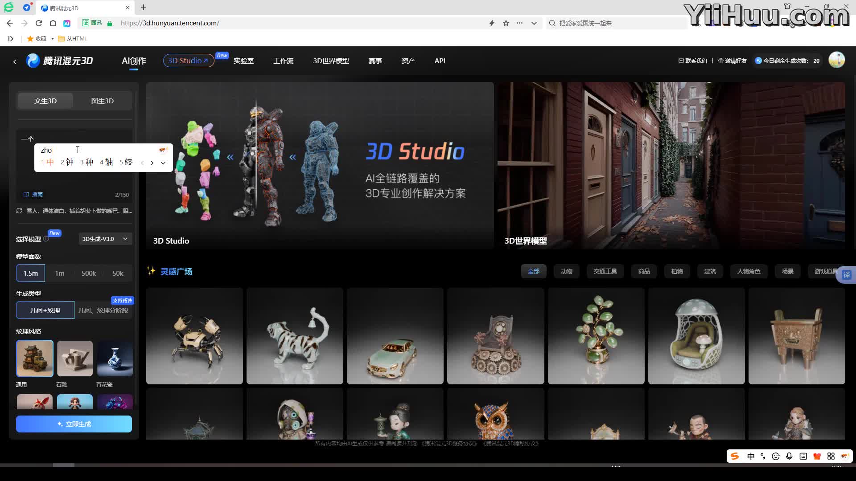Open the 收藏 bookmarks dropdown arrow
The height and width of the screenshot is (481, 856).
(x=52, y=39)
